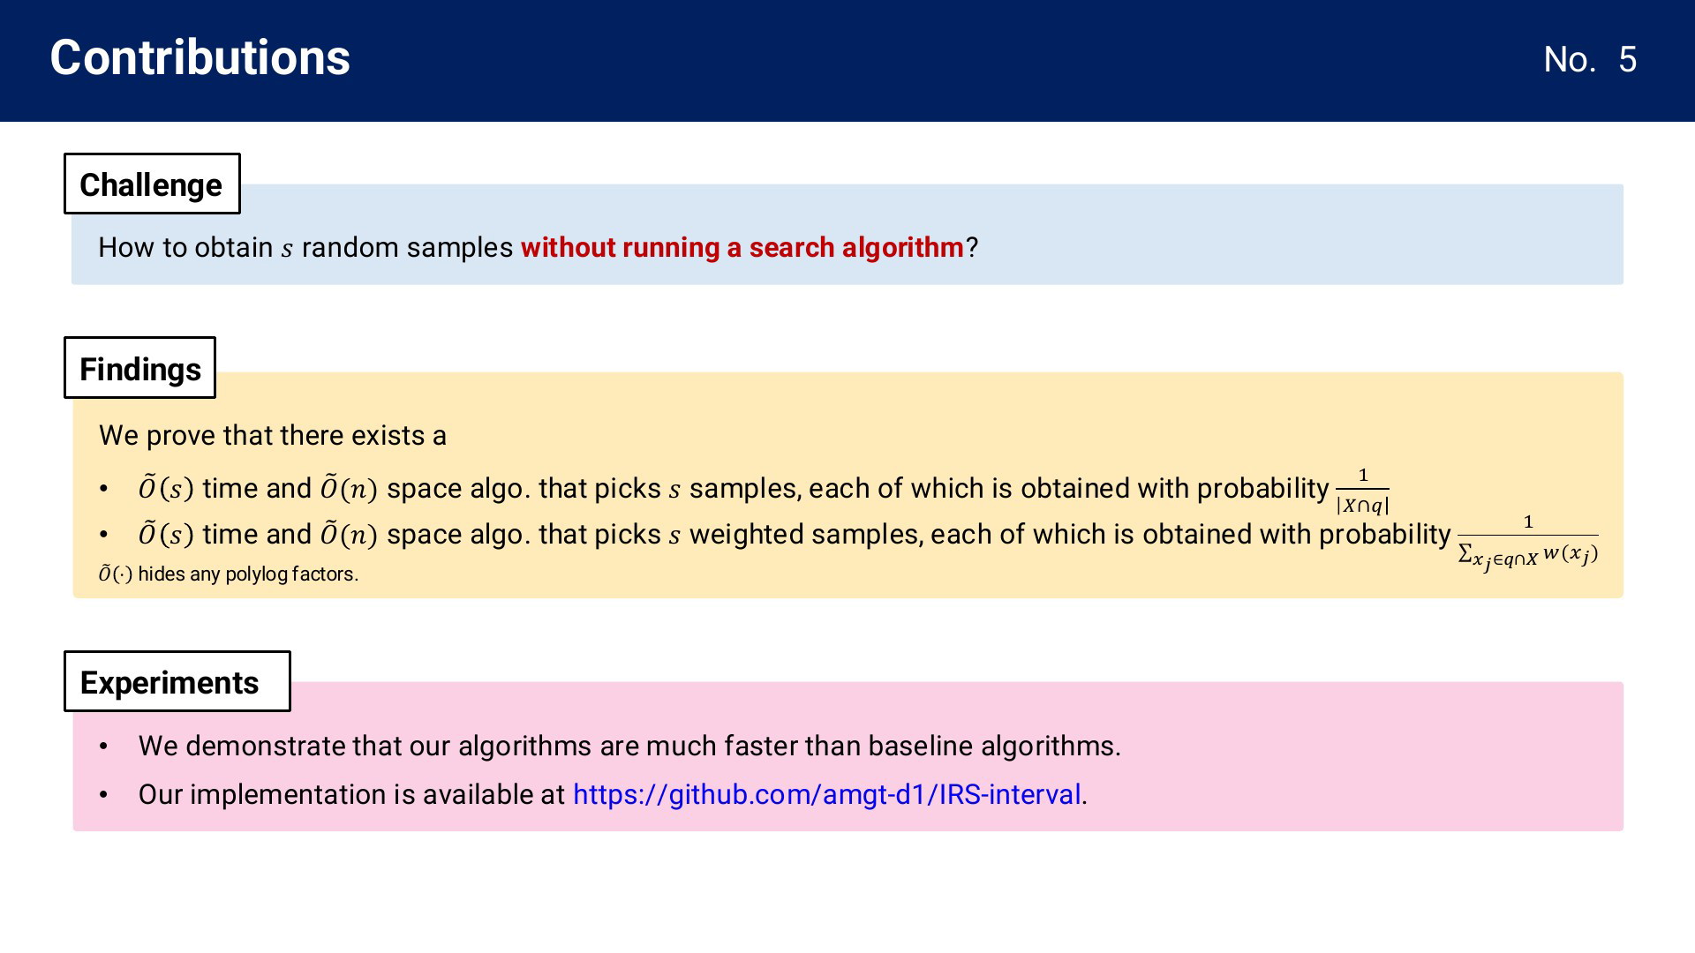The width and height of the screenshot is (1695, 953).
Task: Click the pink Experiments background panel
Action: pyautogui.click(x=848, y=756)
